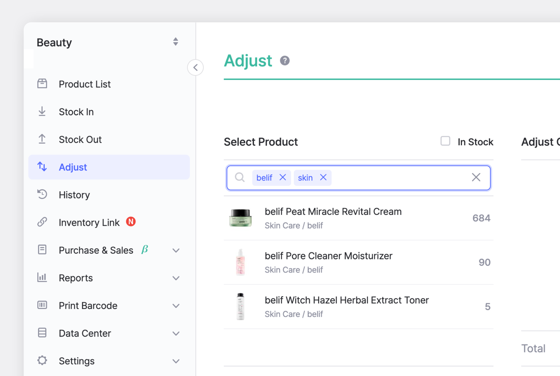Click the Stock Out sidebar icon
Image resolution: width=560 pixels, height=376 pixels.
click(42, 139)
